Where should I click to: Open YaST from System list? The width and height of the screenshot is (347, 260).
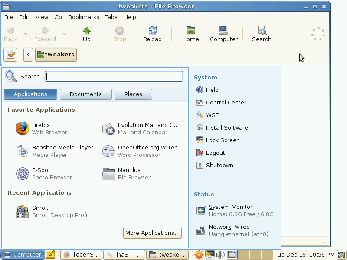[208, 115]
